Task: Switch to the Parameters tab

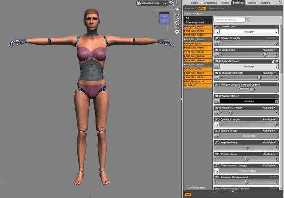Action: point(210,3)
